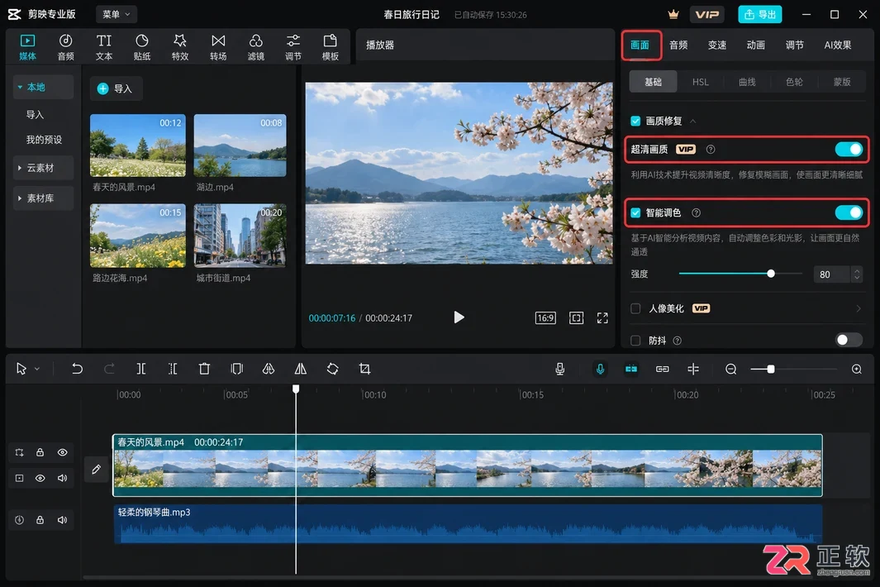
Task: Click the VIP button in title bar
Action: coord(706,15)
